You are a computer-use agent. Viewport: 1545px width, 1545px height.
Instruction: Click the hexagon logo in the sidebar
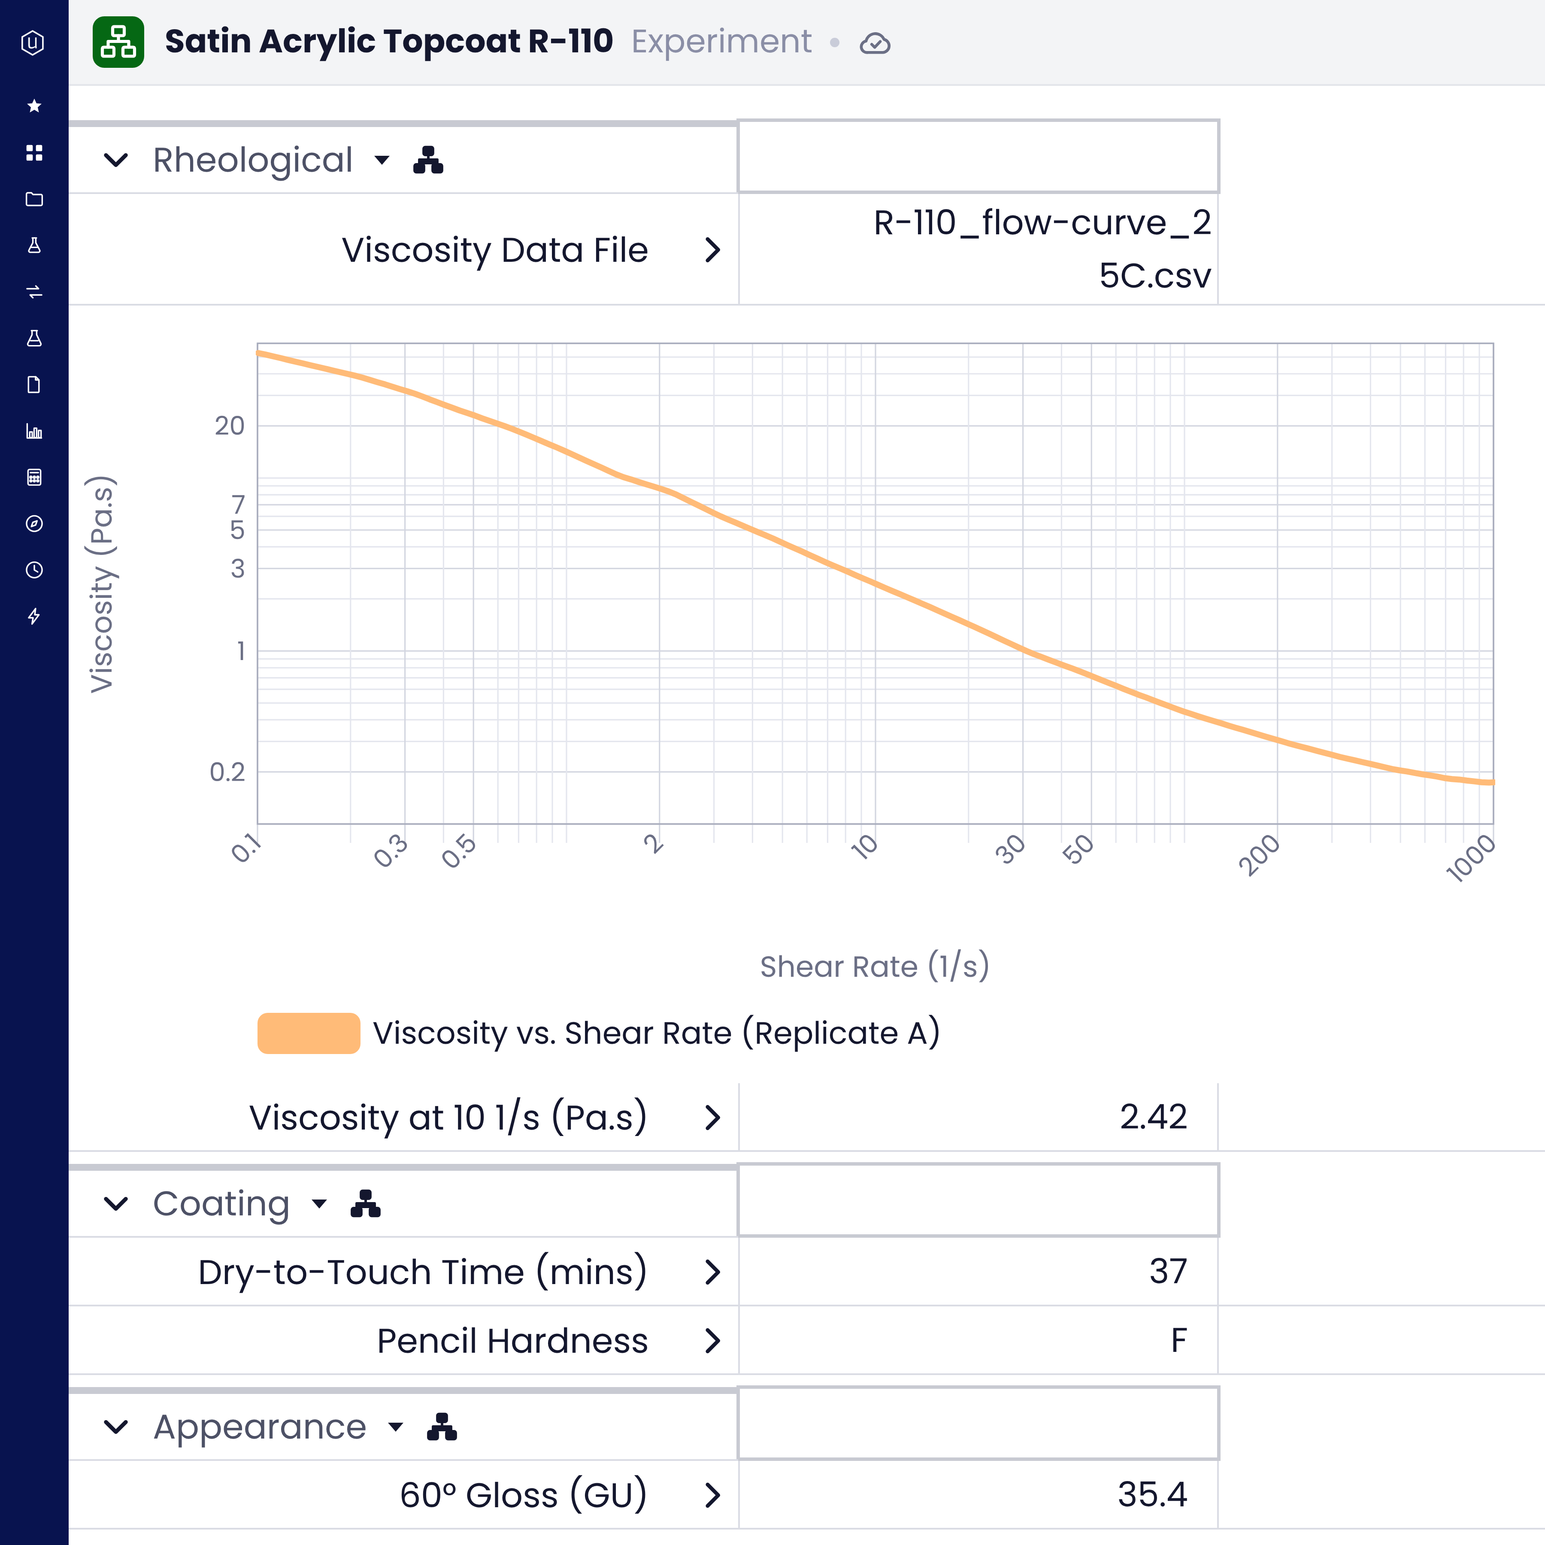(x=33, y=42)
